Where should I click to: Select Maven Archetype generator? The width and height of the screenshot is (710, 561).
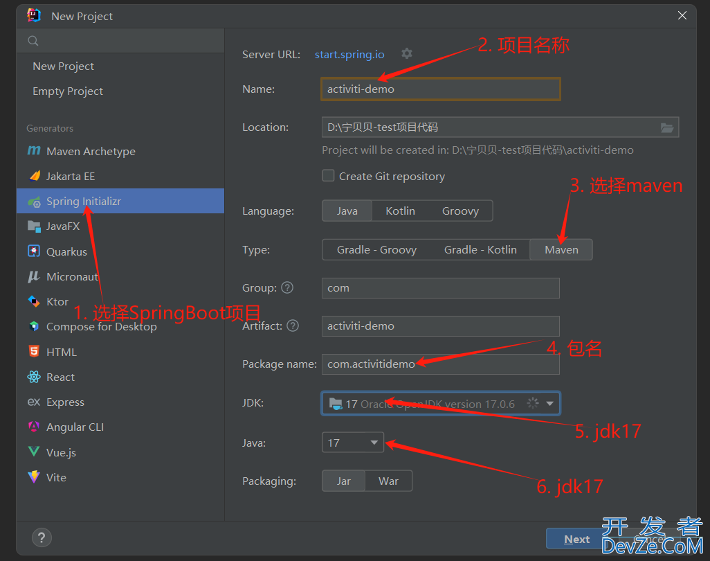pos(120,151)
